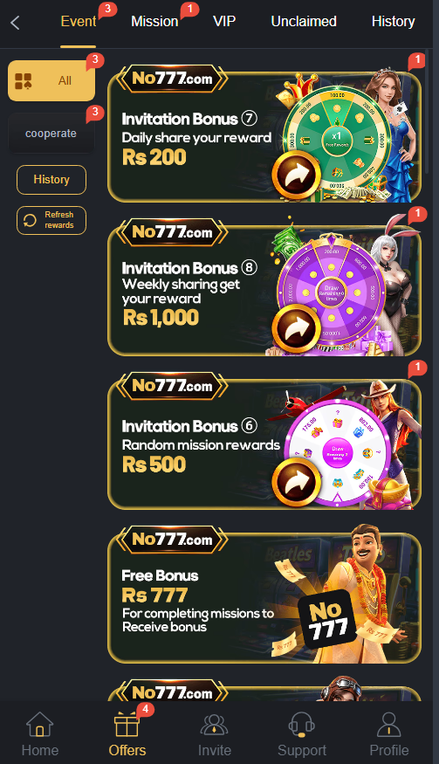Open the Unclaimed tab
The image size is (439, 764).
click(x=304, y=22)
